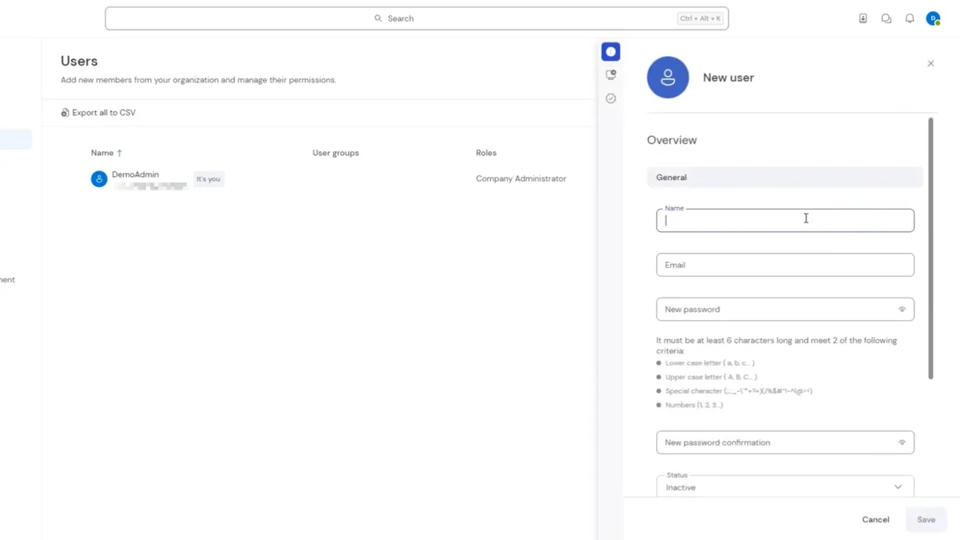Collapse the General section header

point(785,178)
